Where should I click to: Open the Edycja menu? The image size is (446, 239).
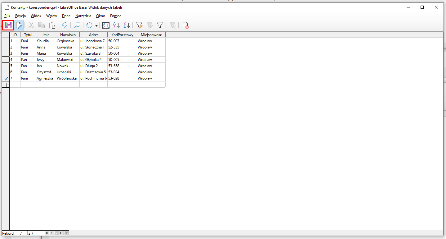tap(20, 16)
